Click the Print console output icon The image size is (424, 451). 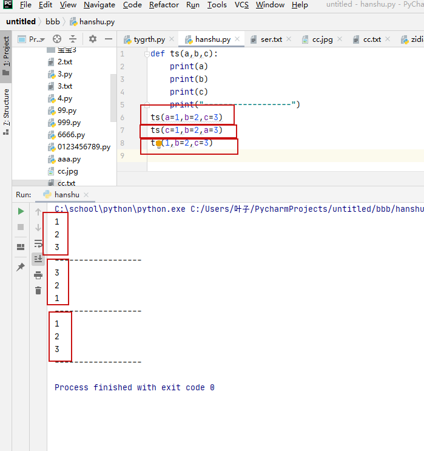[x=38, y=275]
